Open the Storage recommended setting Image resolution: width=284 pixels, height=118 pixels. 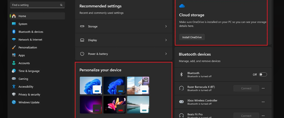click(124, 26)
